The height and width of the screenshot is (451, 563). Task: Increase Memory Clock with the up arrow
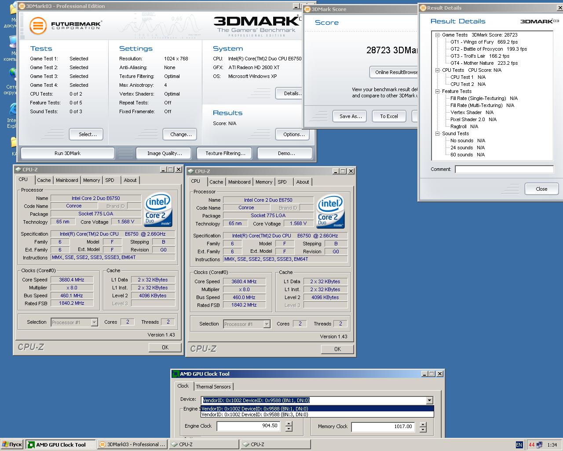pyautogui.click(x=423, y=425)
